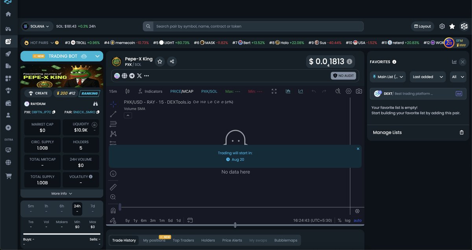
Task: Take a chart snapshot with camera icon
Action: click(359, 91)
